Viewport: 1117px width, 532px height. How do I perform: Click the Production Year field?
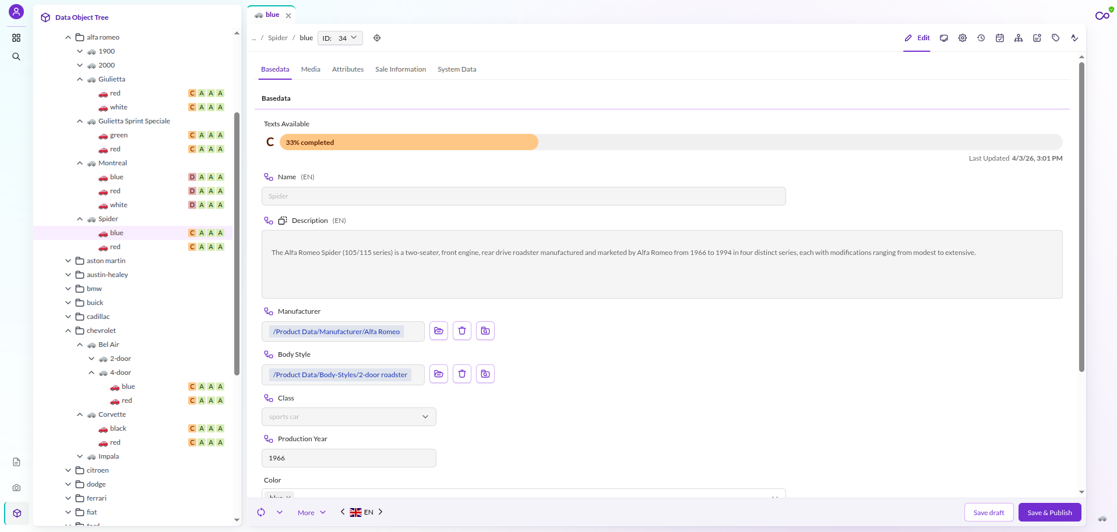point(349,458)
